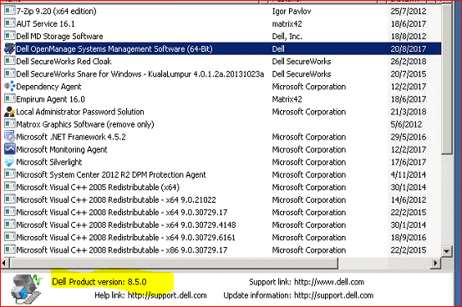Open the Help link http://support.dell.com
462x307 pixels.
167,295
